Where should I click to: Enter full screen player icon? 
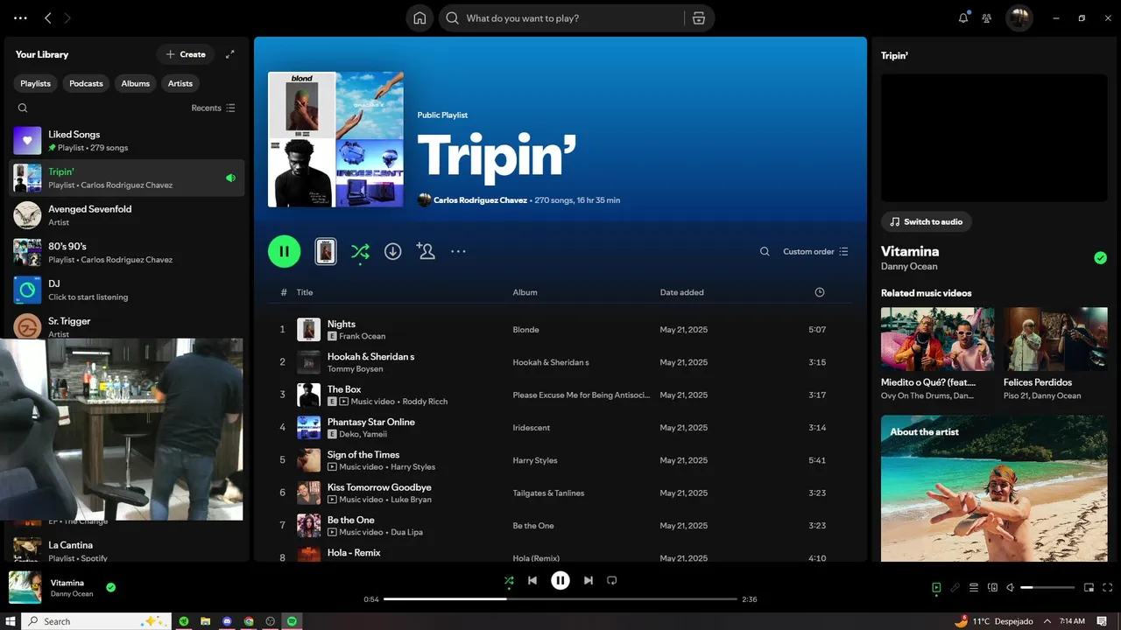(1108, 587)
